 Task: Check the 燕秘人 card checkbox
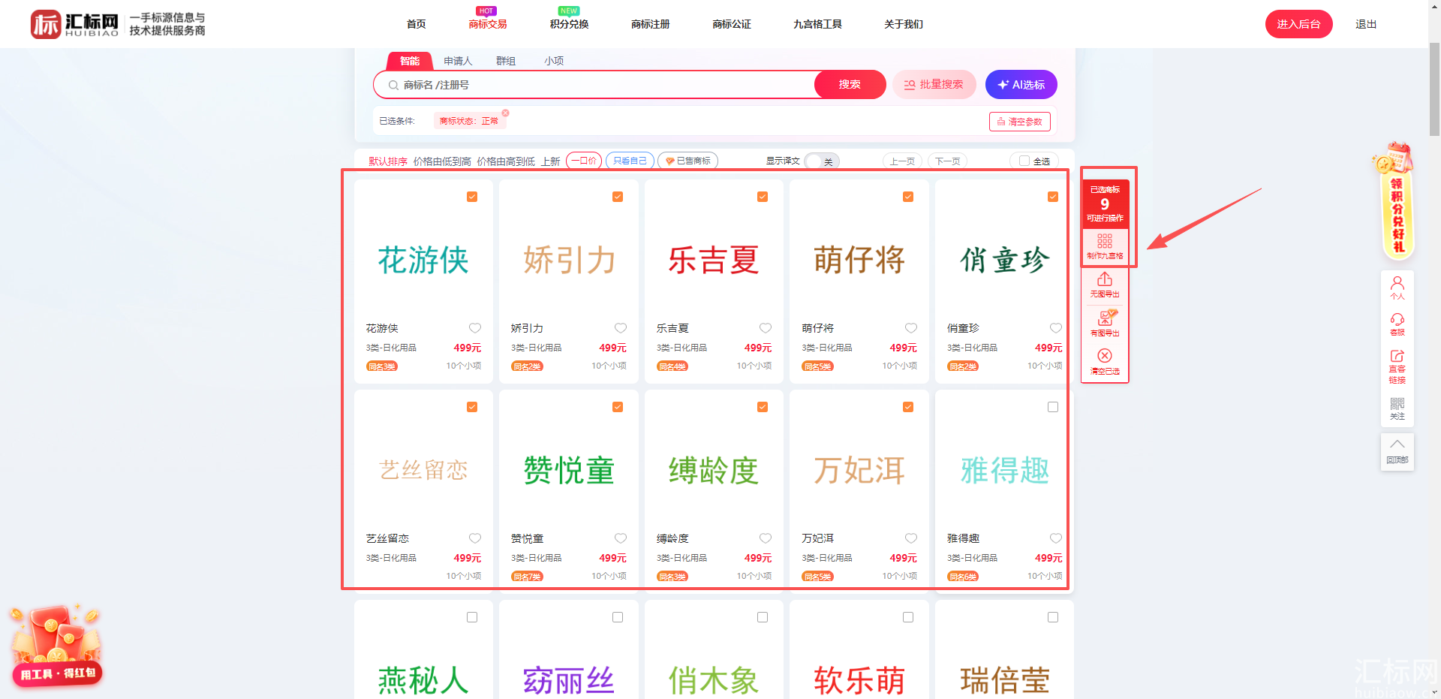point(472,617)
